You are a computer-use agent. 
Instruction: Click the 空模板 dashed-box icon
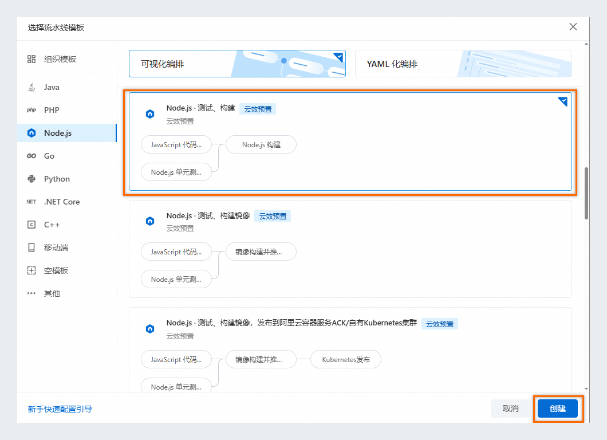click(x=31, y=270)
